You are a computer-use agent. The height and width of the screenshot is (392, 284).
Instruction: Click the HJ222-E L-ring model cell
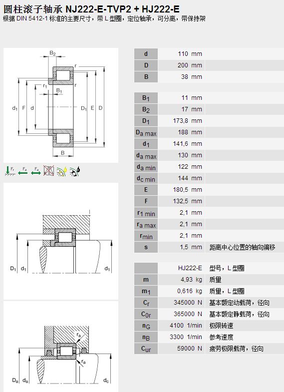(190, 268)
